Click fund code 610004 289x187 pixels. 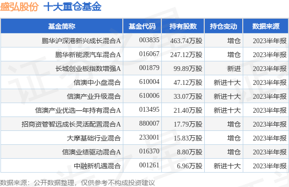click(149, 82)
